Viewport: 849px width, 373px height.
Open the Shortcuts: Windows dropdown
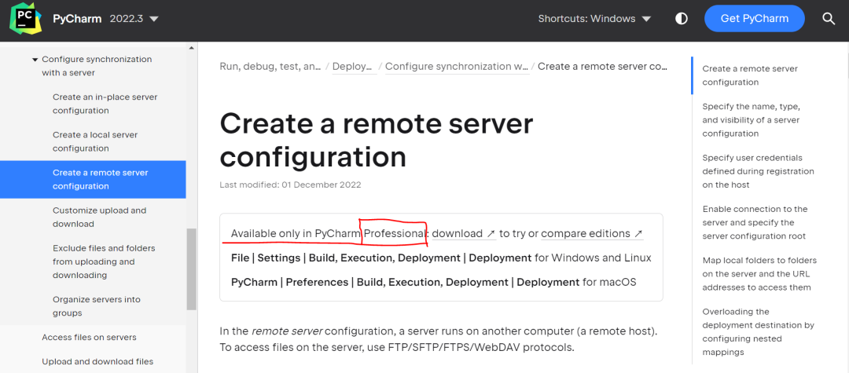tap(594, 19)
